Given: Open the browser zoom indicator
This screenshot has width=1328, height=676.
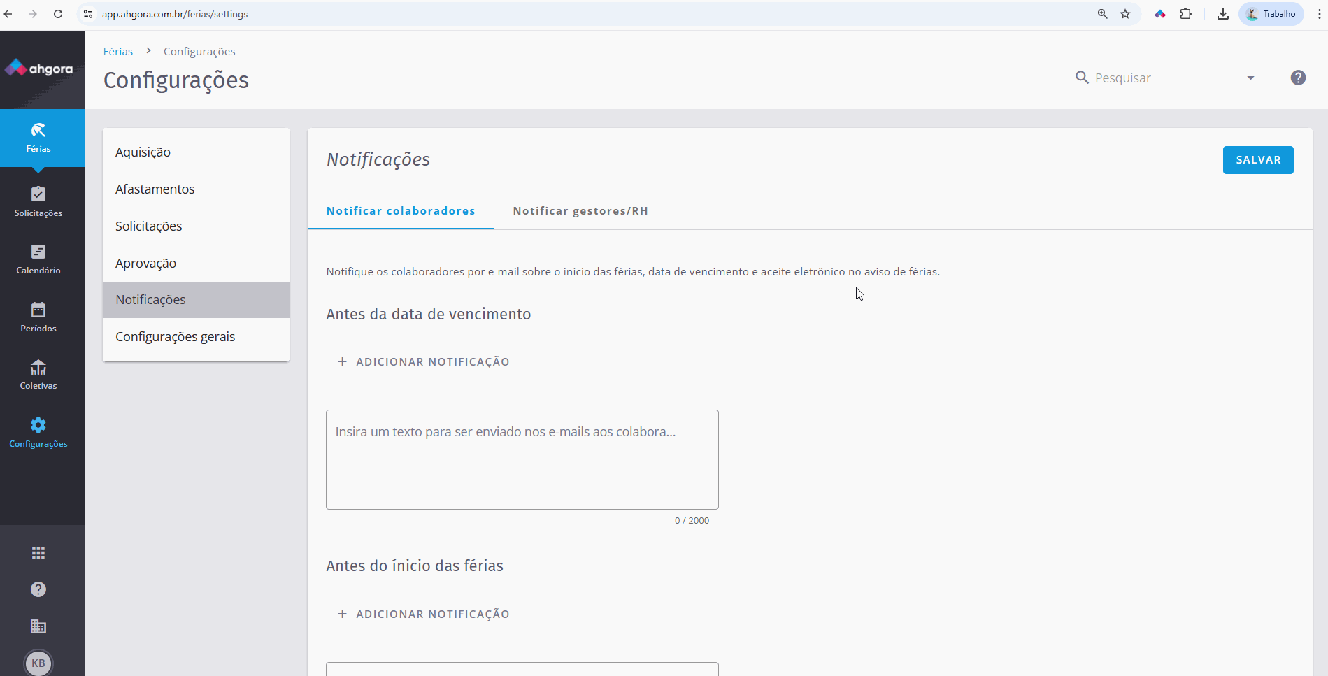Looking at the screenshot, I should tap(1103, 14).
